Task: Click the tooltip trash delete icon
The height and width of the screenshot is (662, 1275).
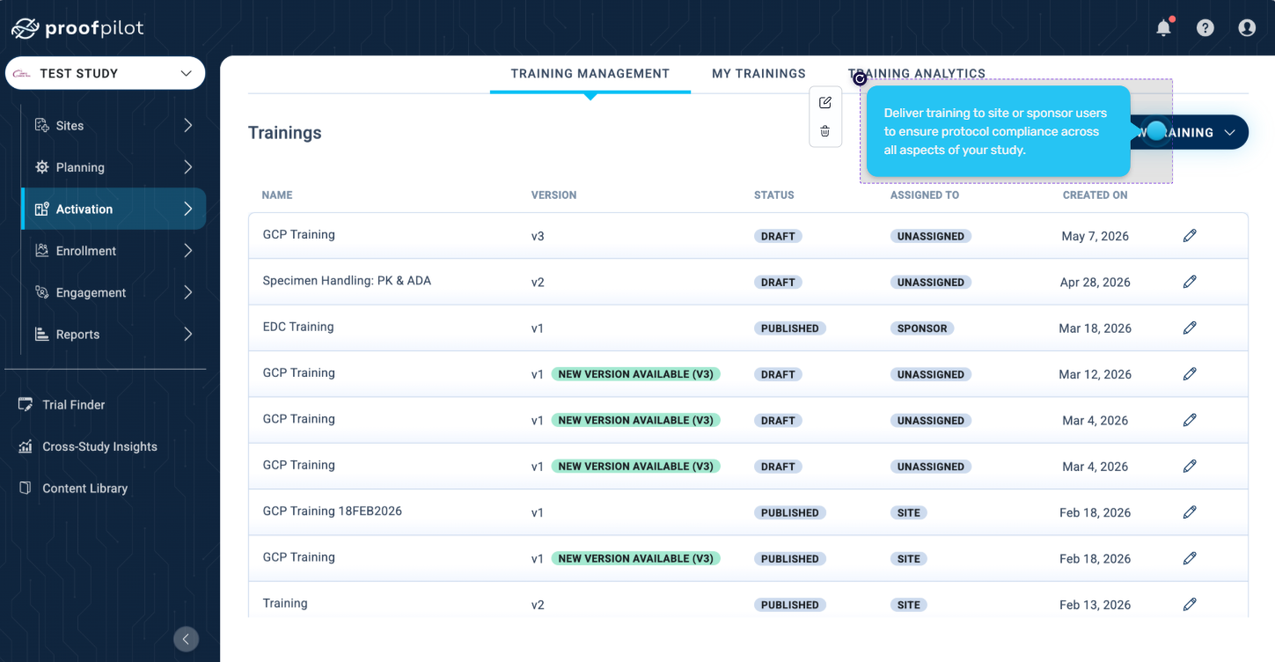Action: (x=825, y=131)
